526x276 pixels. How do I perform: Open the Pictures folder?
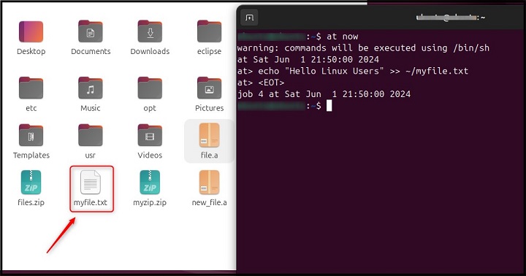tap(210, 88)
